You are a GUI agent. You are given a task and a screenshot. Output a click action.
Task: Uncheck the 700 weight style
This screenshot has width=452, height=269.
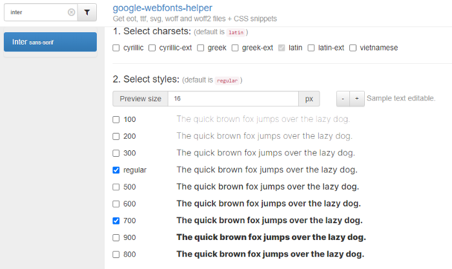coord(116,221)
